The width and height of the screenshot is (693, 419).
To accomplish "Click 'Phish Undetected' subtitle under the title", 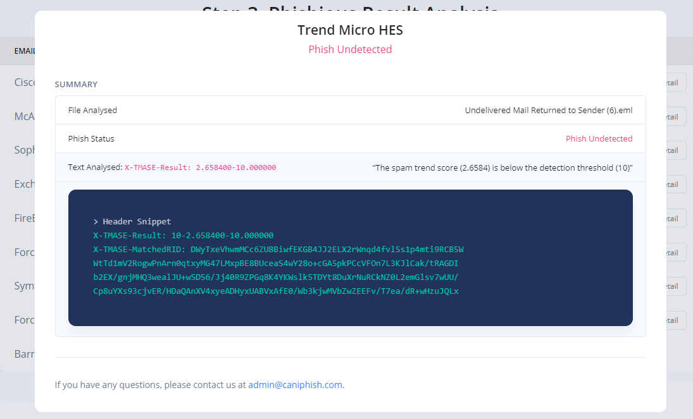I will [350, 49].
